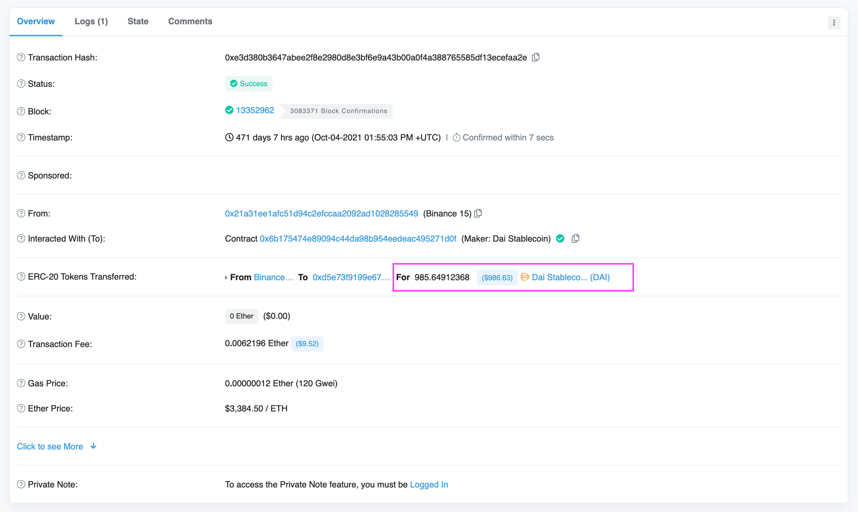Image resolution: width=858 pixels, height=512 pixels.
Task: Click the DAI token logo icon
Action: (525, 277)
